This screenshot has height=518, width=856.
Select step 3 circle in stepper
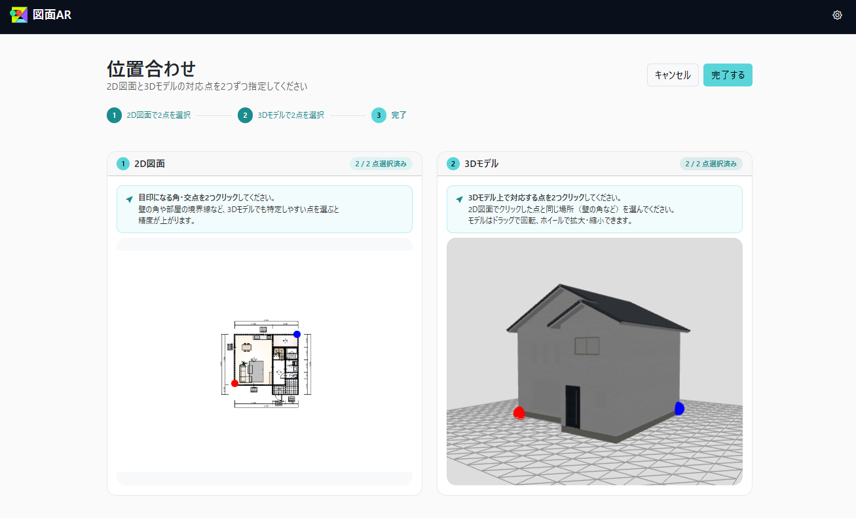(x=379, y=115)
